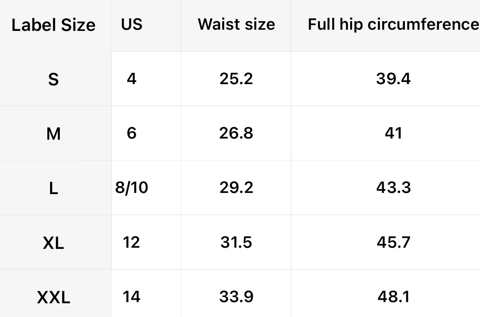Image resolution: width=480 pixels, height=317 pixels.
Task: Click the XXL label size cell
Action: [54, 297]
